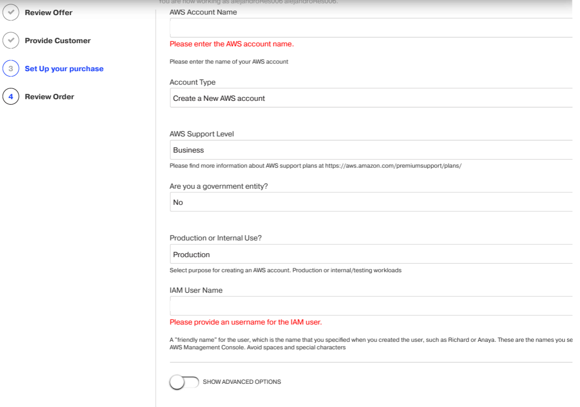This screenshot has width=580, height=407.
Task: Focus the AWS Account Name input field
Action: [x=371, y=28]
